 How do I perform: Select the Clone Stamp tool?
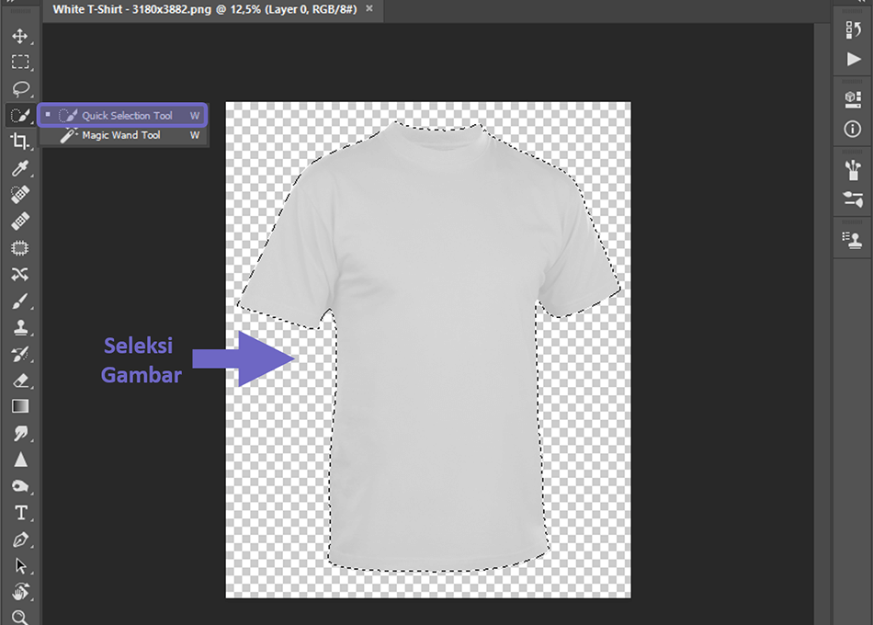click(x=20, y=327)
